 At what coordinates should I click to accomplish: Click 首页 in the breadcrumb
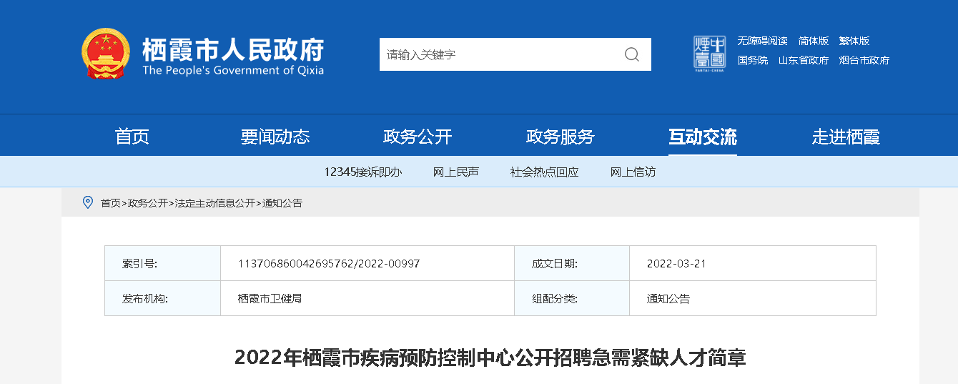(111, 203)
